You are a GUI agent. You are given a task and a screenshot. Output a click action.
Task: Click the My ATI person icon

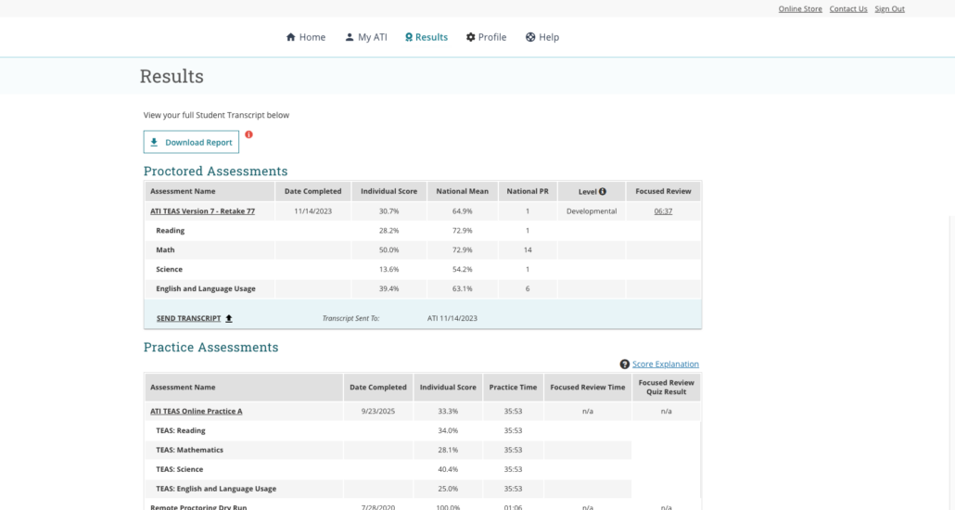[349, 37]
